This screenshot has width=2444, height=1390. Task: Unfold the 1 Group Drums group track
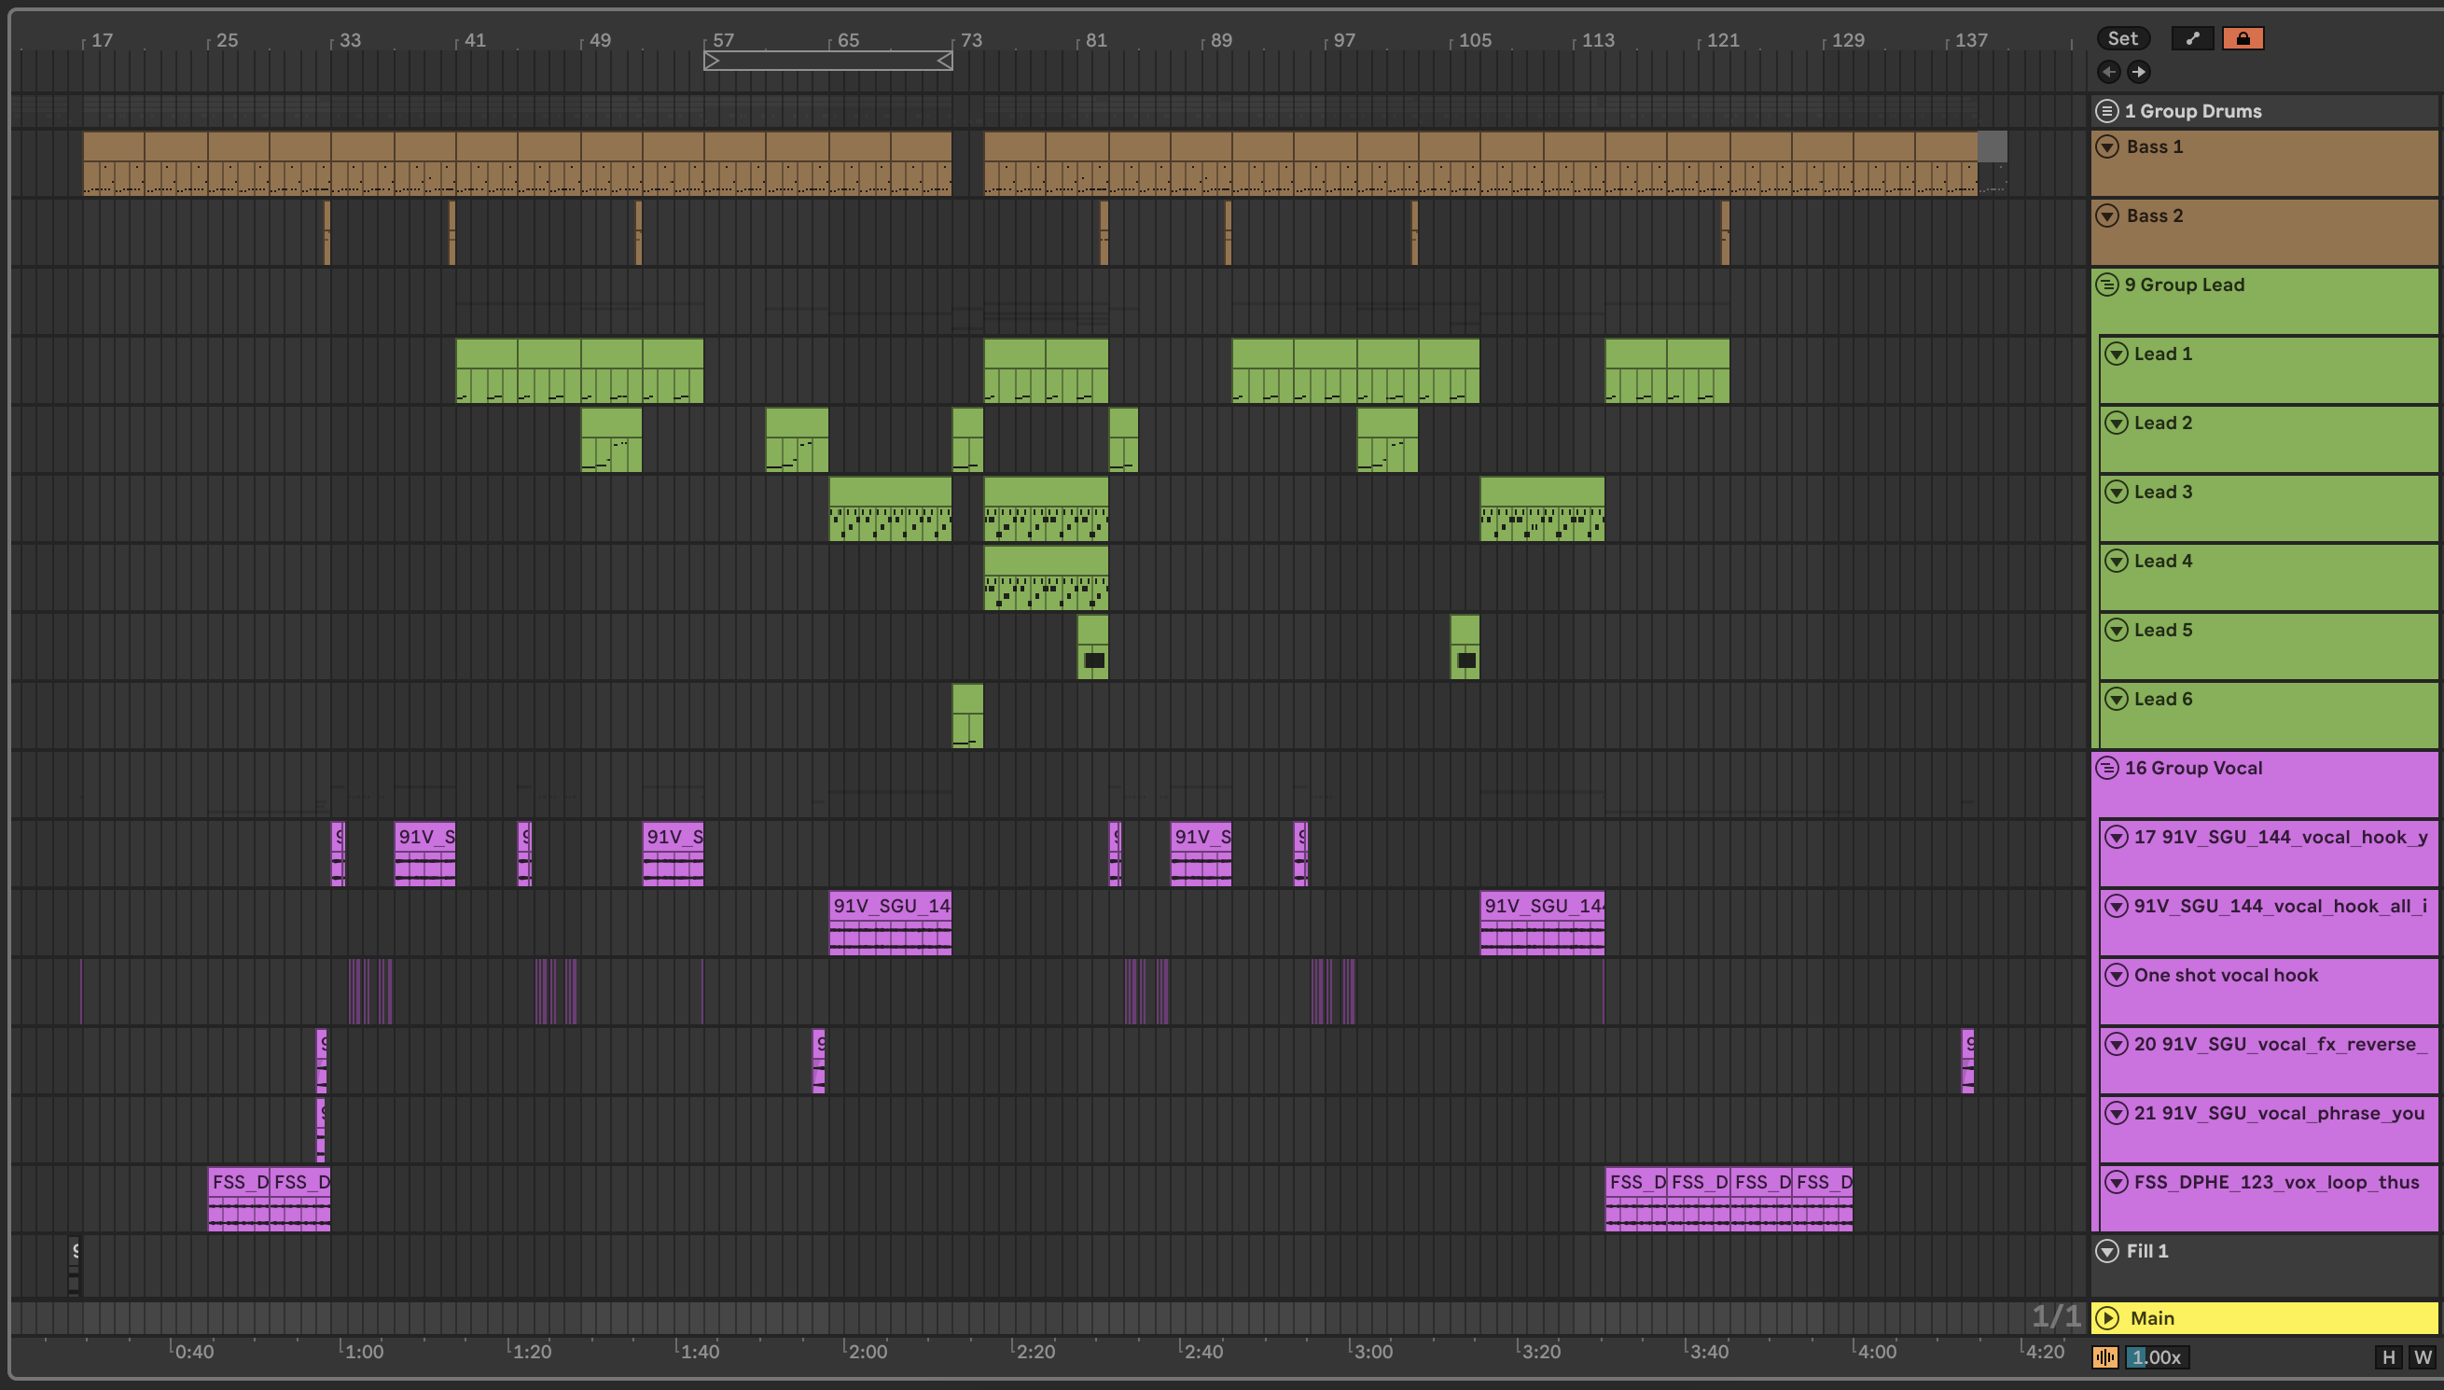click(2107, 111)
